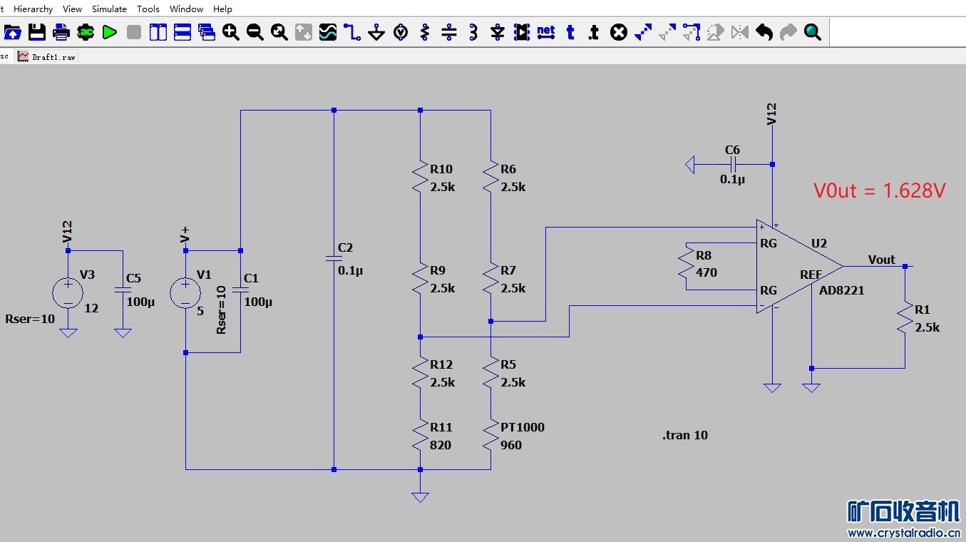Image resolution: width=966 pixels, height=542 pixels.
Task: Print the schematic via printer icon
Action: [61, 32]
